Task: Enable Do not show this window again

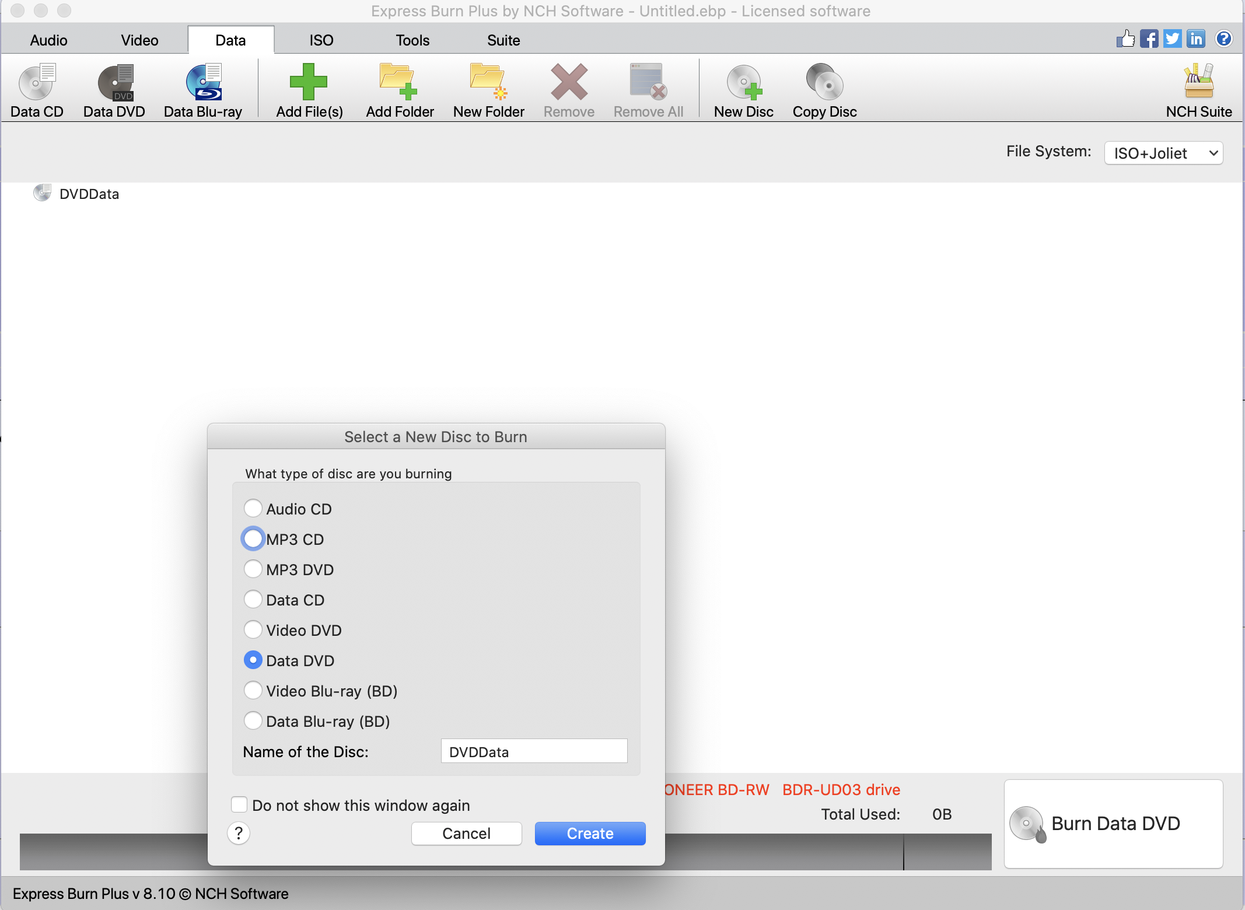Action: (239, 804)
